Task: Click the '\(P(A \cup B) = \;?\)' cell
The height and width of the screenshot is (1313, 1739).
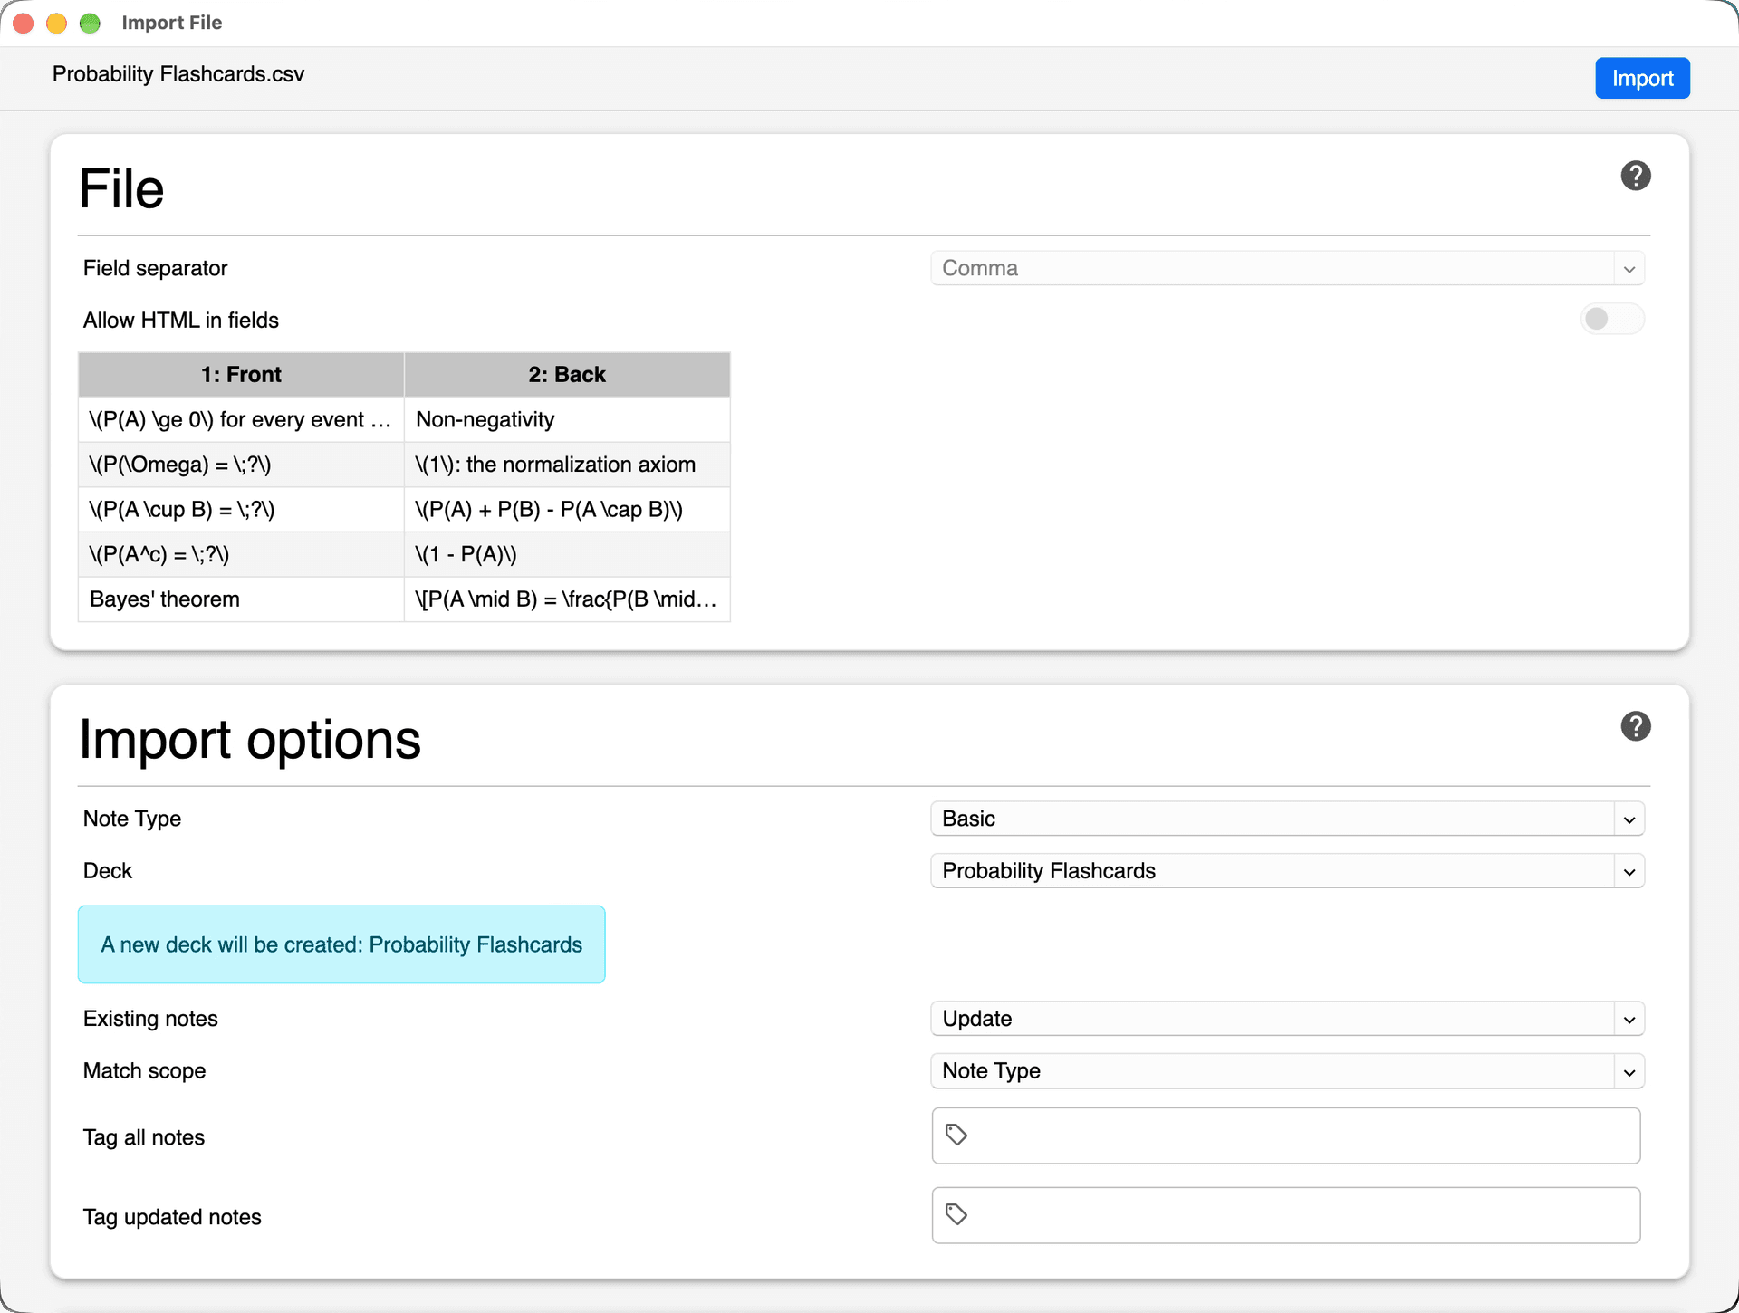Action: point(241,510)
